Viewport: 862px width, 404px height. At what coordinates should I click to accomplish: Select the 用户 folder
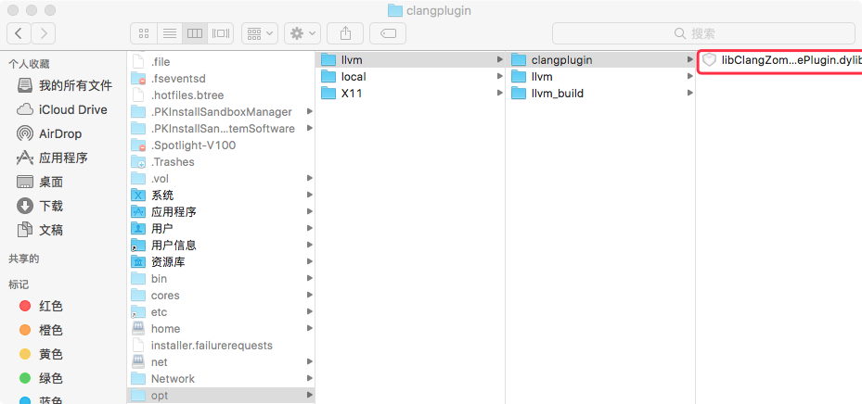coord(221,228)
